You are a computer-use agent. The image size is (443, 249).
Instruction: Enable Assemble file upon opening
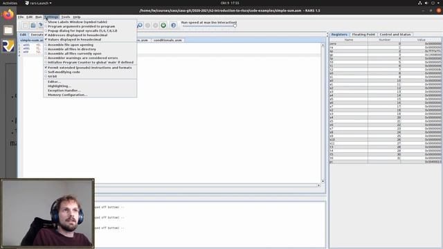click(90, 45)
